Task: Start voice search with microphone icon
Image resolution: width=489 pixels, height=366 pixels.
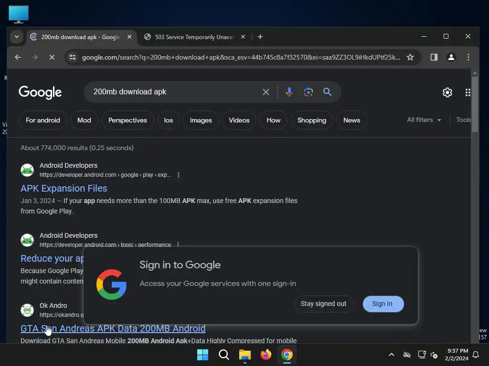Action: [x=289, y=92]
